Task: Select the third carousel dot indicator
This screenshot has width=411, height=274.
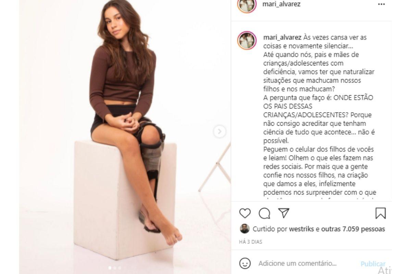Action: coord(120,268)
